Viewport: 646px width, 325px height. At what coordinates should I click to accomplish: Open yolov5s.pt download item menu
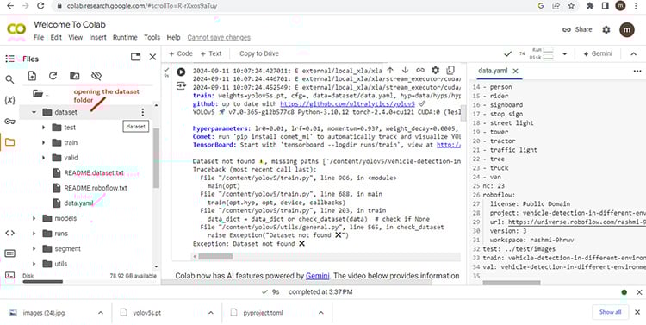[x=211, y=313]
